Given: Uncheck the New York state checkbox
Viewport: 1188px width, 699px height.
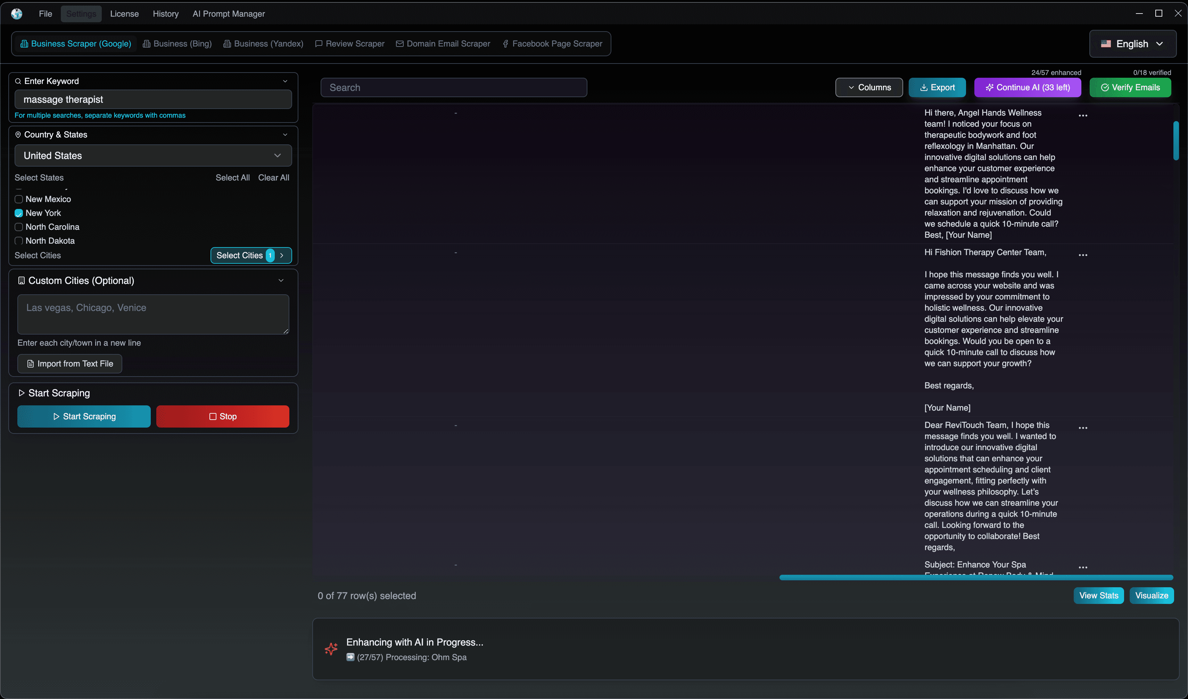Looking at the screenshot, I should [19, 213].
